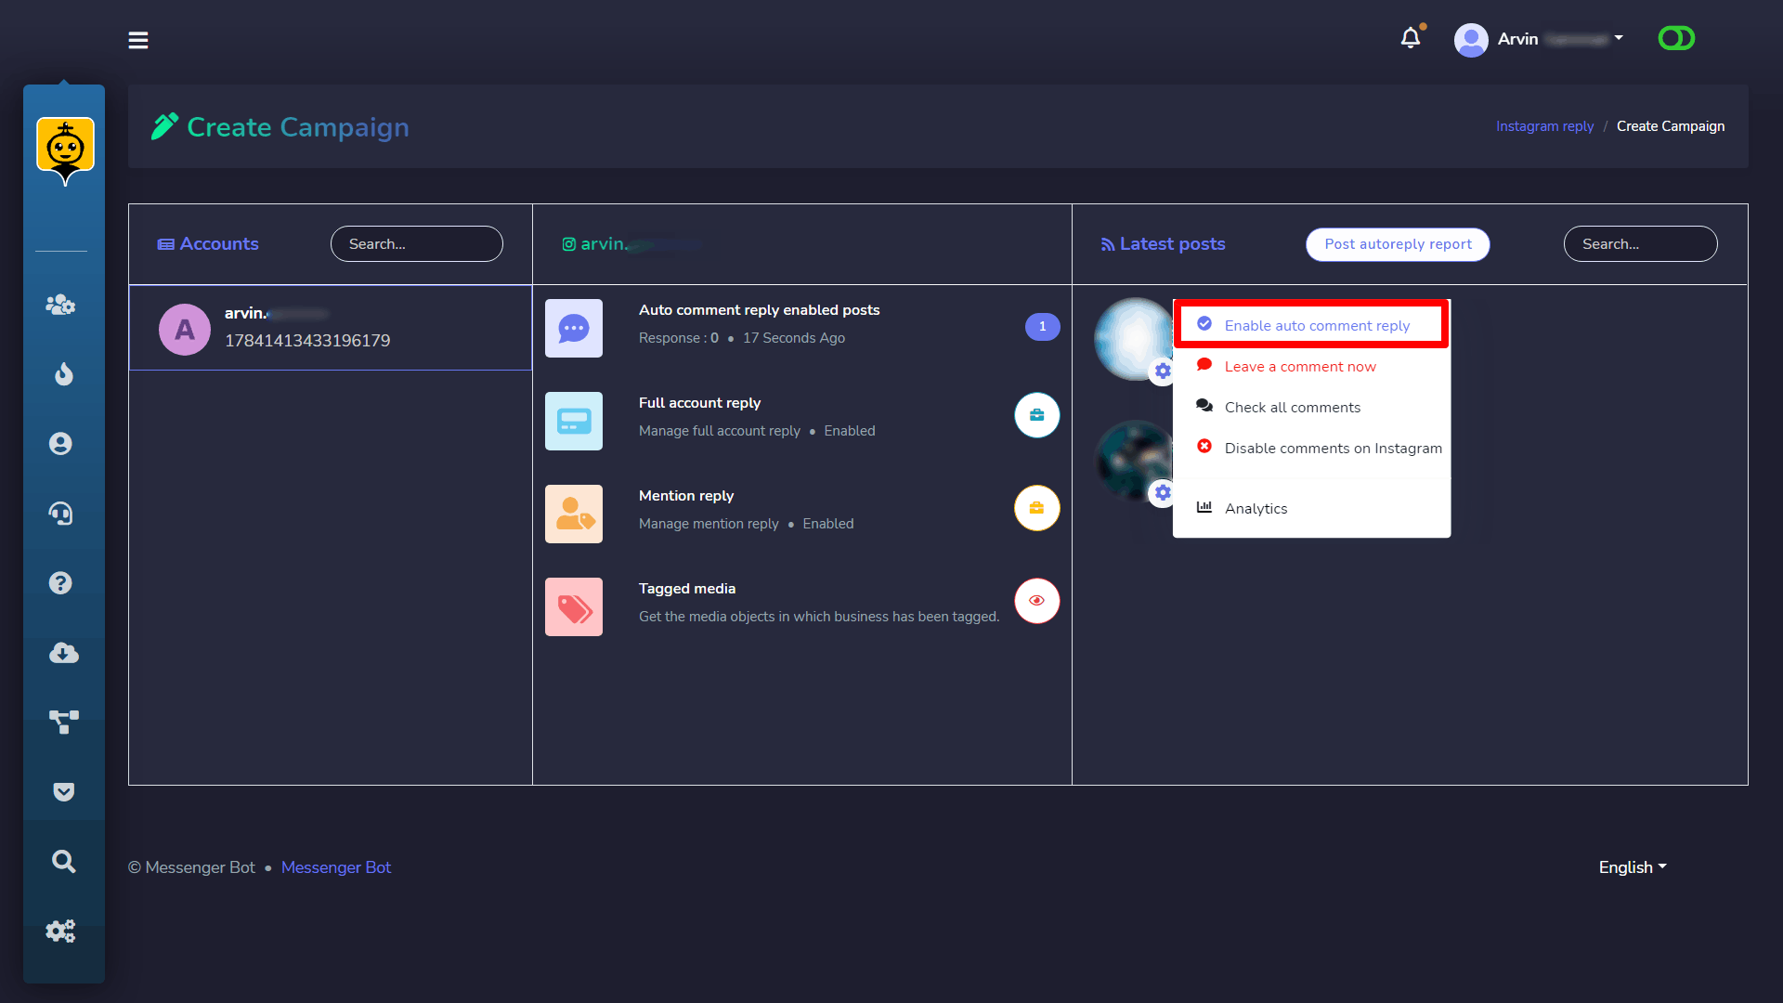
Task: Click the Mention reply icon
Action: tap(576, 508)
